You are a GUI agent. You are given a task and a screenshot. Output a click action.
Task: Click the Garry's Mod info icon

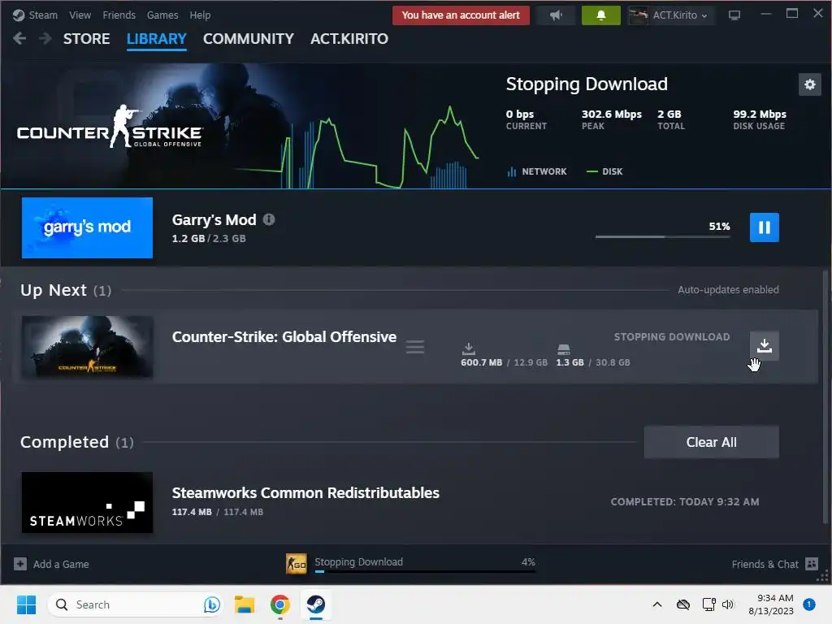click(269, 219)
